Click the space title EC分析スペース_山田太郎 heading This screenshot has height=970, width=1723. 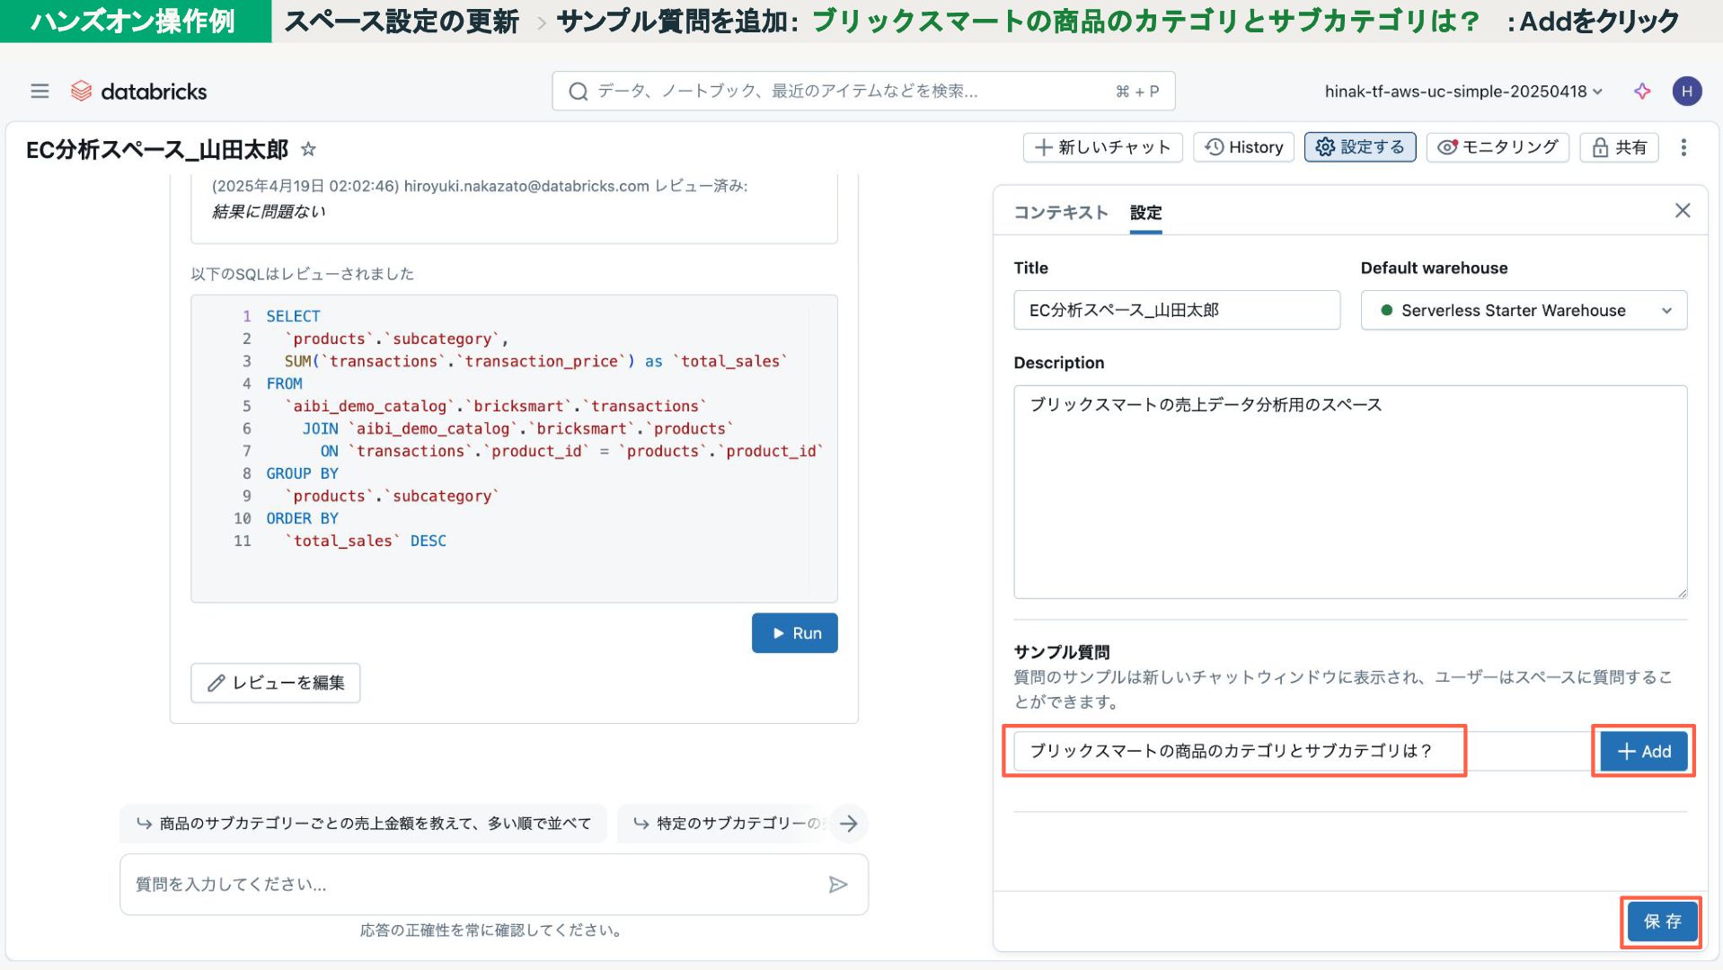pos(157,149)
